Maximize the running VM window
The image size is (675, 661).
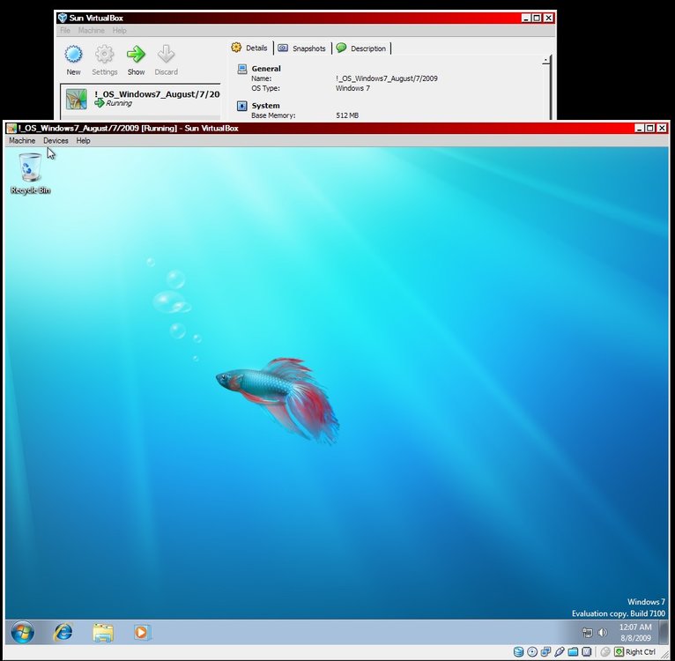(x=650, y=128)
